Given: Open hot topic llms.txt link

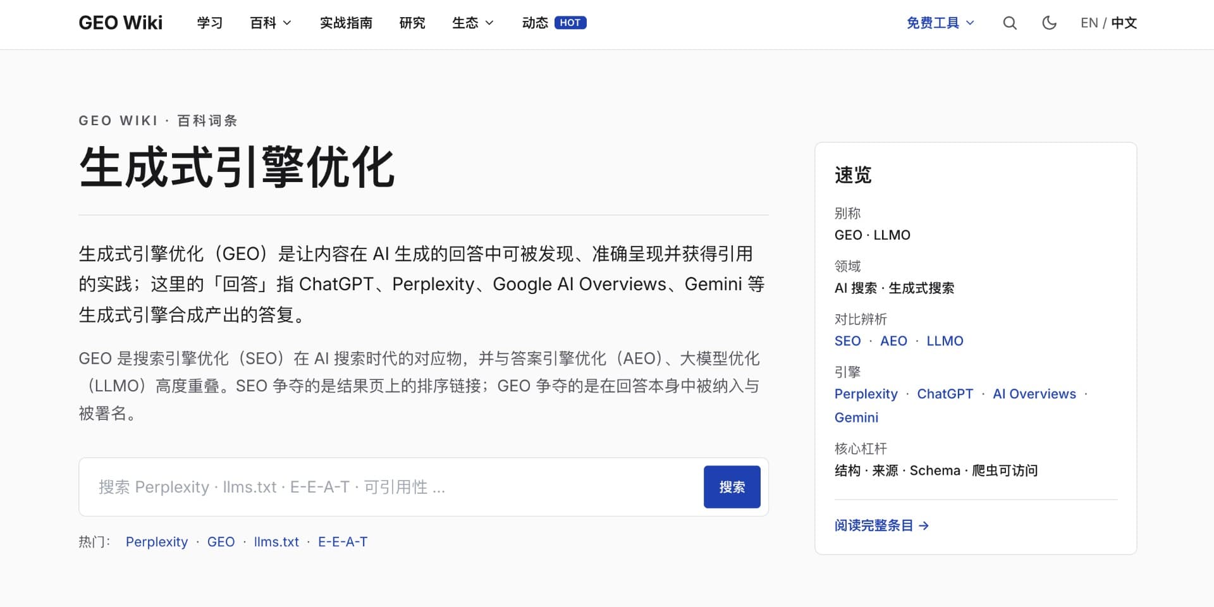Looking at the screenshot, I should (x=276, y=542).
